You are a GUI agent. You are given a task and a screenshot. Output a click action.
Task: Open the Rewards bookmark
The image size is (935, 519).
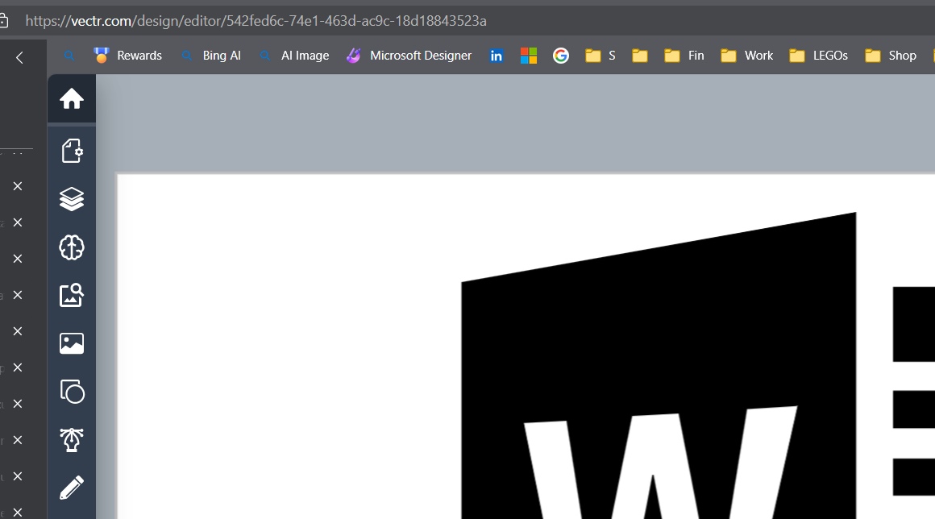[128, 56]
